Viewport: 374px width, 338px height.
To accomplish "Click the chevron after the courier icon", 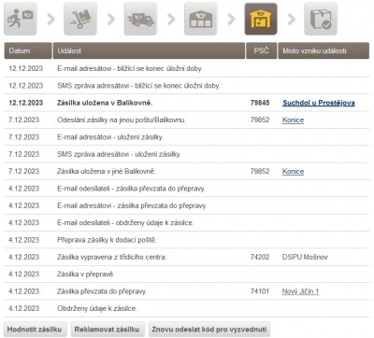I will pyautogui.click(x=50, y=20).
